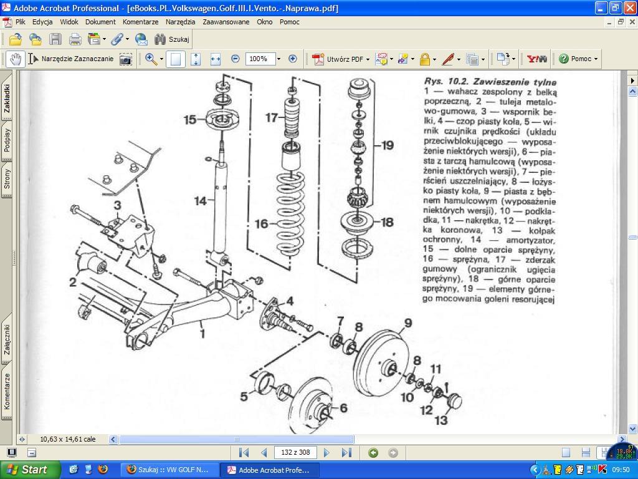Open the Narzędzia menu
The height and width of the screenshot is (479, 638).
(180, 22)
